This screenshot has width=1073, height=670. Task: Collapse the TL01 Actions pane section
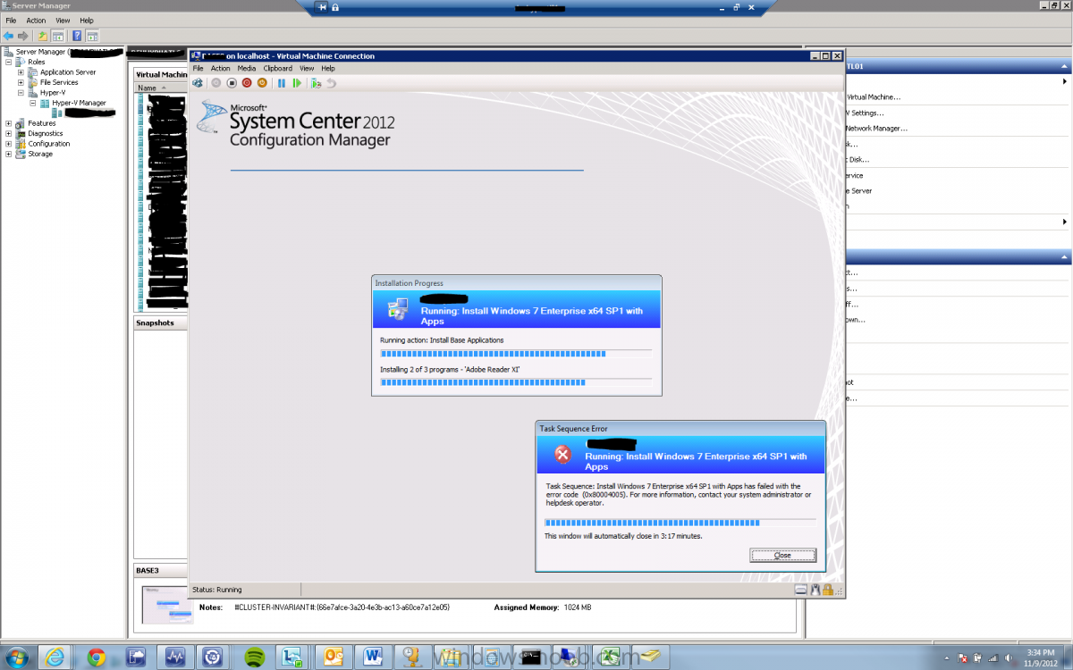pyautogui.click(x=1064, y=66)
